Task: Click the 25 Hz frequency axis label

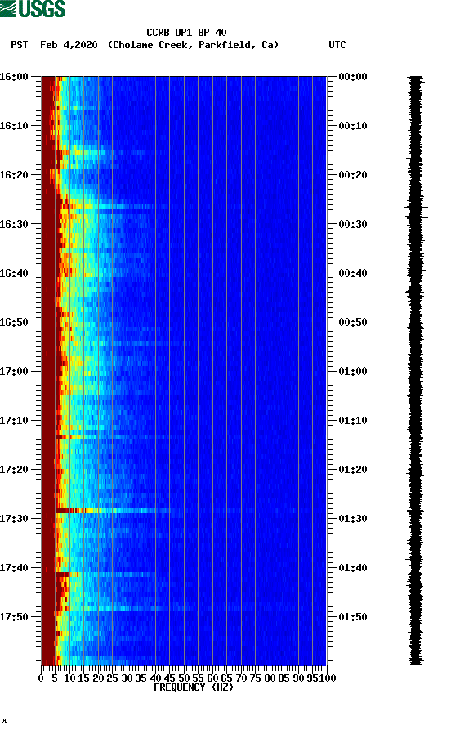Action: click(x=112, y=678)
